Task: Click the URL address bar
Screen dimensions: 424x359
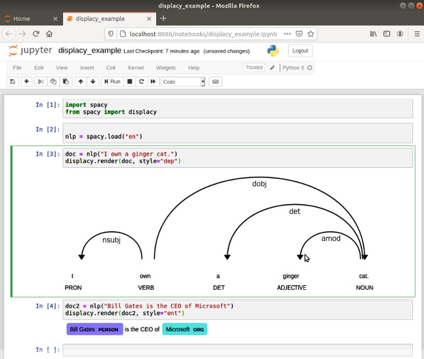Action: point(211,34)
